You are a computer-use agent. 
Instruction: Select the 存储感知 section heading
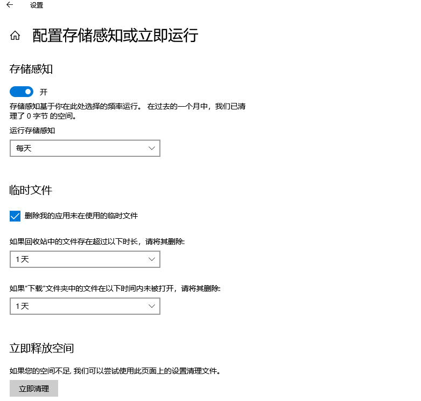pos(31,69)
